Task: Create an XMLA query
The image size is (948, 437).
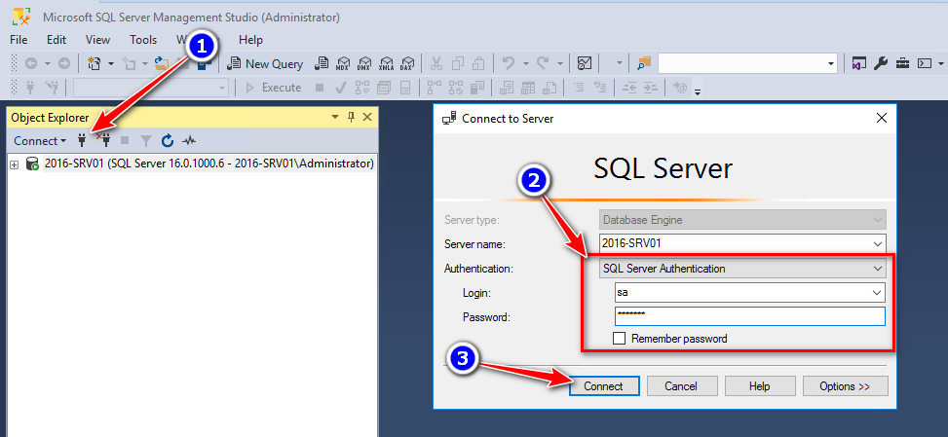Action: coord(386,62)
